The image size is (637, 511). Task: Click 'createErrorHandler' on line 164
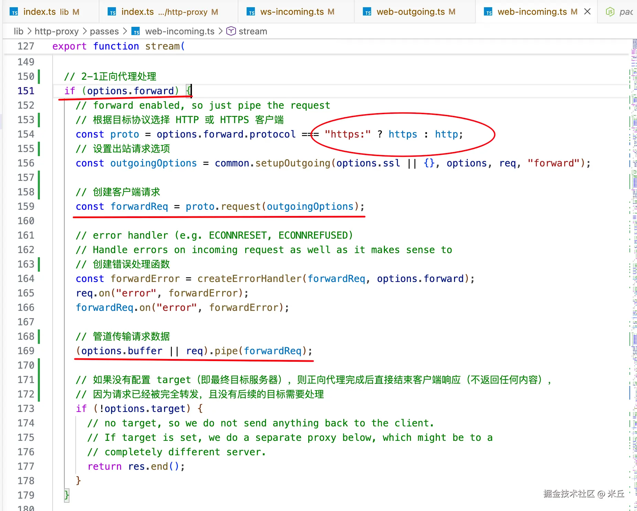tap(249, 279)
